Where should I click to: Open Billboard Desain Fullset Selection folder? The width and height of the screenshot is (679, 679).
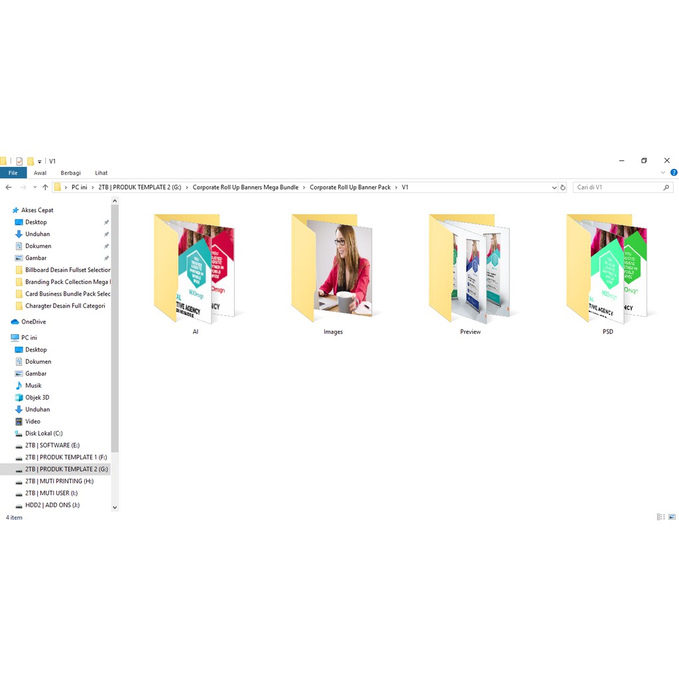coord(68,270)
